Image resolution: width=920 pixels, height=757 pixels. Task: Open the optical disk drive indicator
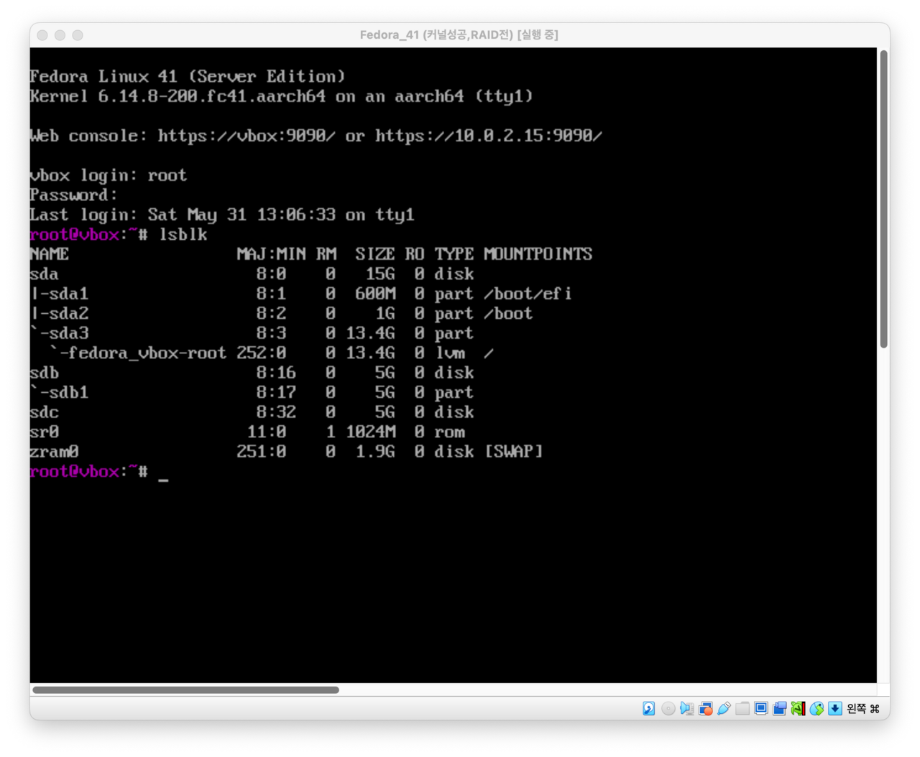point(668,709)
